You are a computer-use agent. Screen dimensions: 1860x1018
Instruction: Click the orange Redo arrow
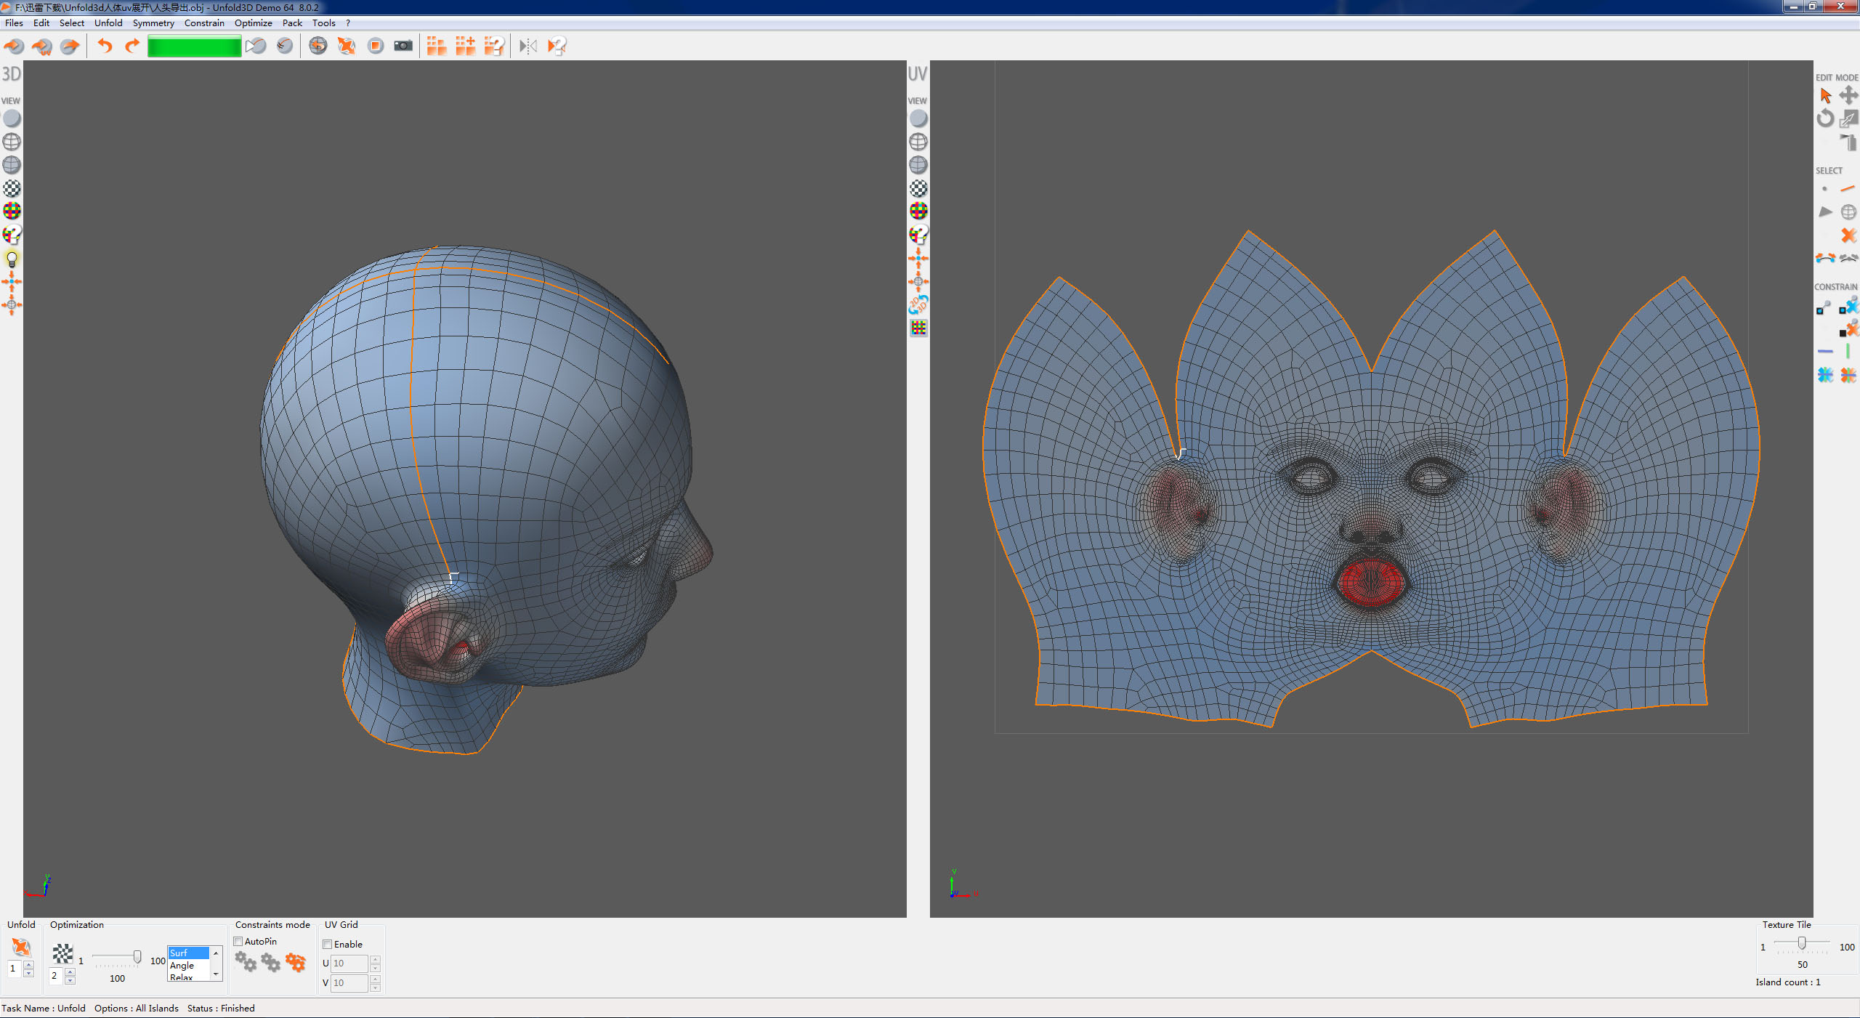coord(132,47)
